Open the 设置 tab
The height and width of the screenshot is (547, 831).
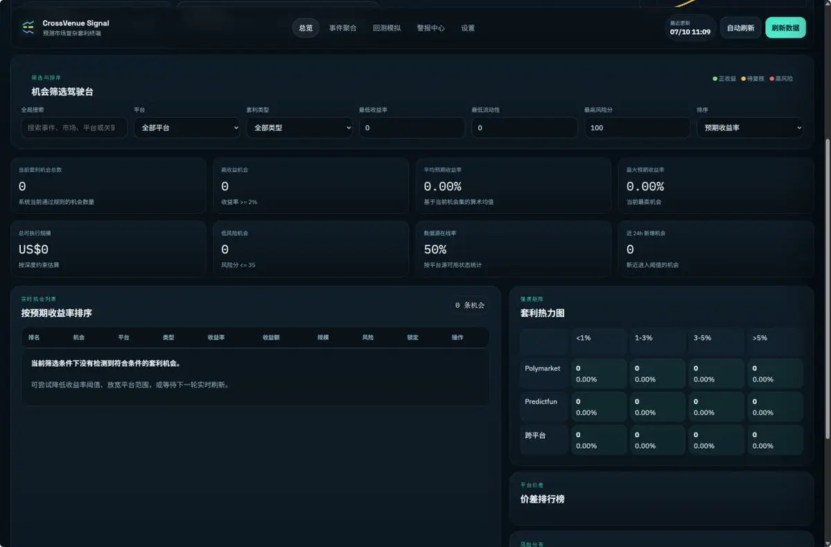point(468,28)
